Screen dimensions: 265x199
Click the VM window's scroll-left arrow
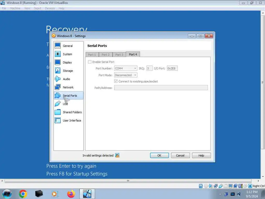(x=2, y=181)
